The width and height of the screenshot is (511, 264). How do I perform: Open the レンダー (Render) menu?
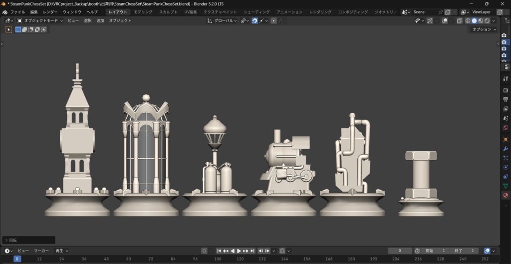point(50,12)
